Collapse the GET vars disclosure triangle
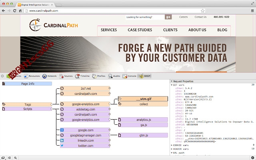Viewport: 256px width, 160px height. pos(172,85)
